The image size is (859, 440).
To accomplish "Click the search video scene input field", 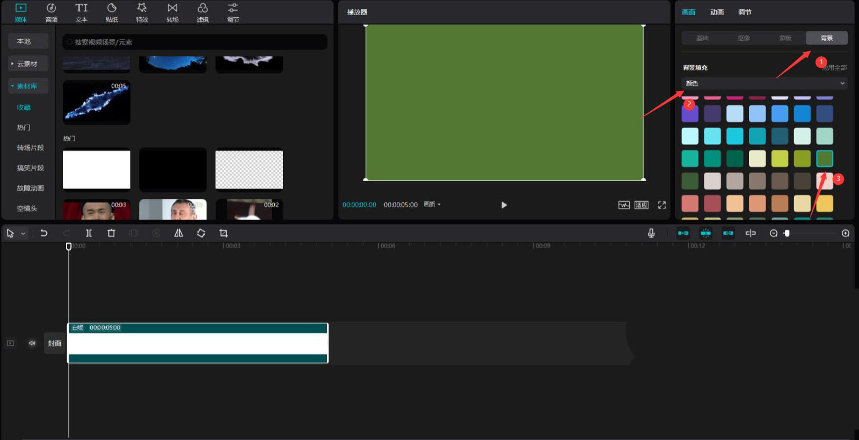I will point(195,42).
